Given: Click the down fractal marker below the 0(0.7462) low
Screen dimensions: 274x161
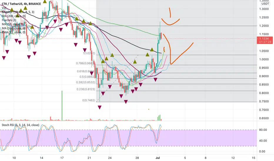Looking at the screenshot, I should pos(100,107).
